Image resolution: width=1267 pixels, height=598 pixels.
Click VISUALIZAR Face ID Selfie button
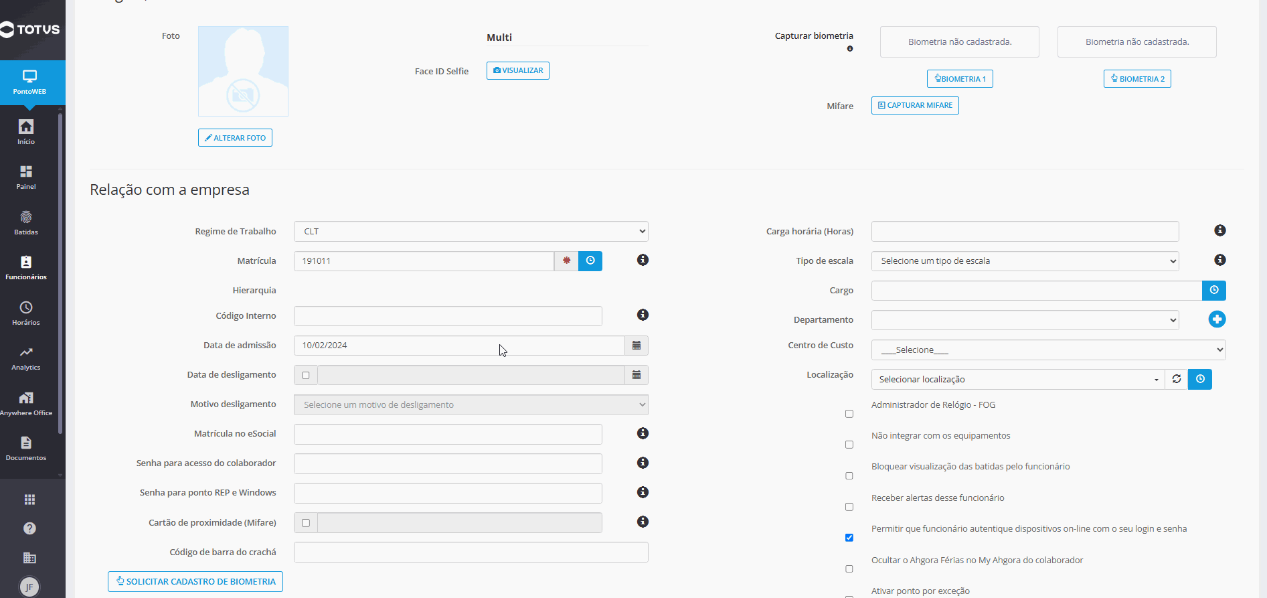point(518,71)
